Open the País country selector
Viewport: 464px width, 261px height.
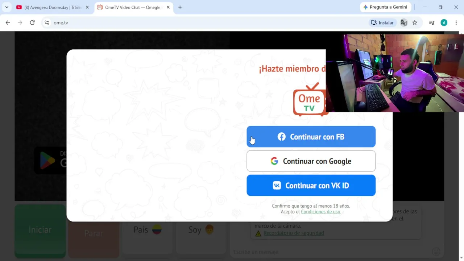pyautogui.click(x=147, y=229)
